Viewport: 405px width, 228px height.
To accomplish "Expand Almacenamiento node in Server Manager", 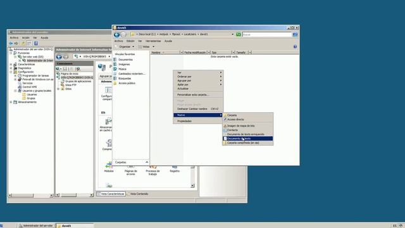I will tap(11, 102).
